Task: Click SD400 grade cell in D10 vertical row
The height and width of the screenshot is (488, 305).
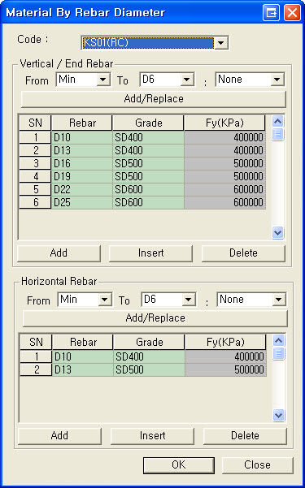Action: pyautogui.click(x=148, y=137)
